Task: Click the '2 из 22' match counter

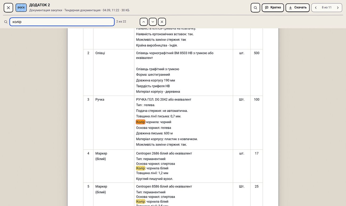Action: coord(121,22)
